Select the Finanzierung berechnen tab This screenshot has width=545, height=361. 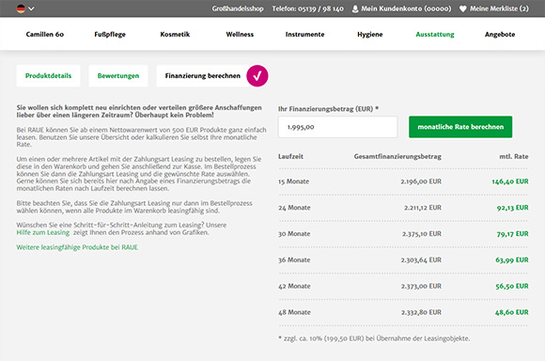203,76
